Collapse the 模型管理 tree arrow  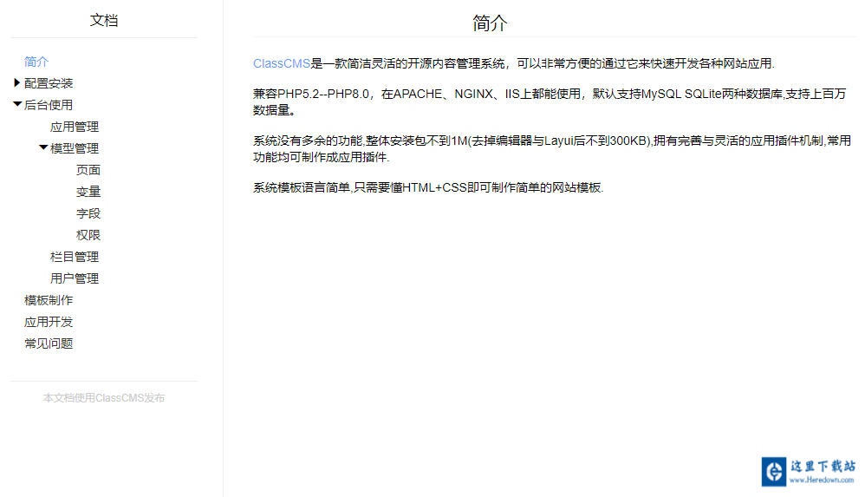pos(43,148)
